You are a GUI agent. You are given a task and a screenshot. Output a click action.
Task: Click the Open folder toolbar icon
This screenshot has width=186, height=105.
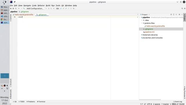pos(11,8)
